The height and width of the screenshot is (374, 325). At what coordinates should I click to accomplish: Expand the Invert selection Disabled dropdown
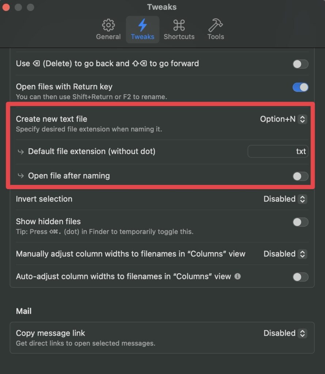click(x=285, y=199)
